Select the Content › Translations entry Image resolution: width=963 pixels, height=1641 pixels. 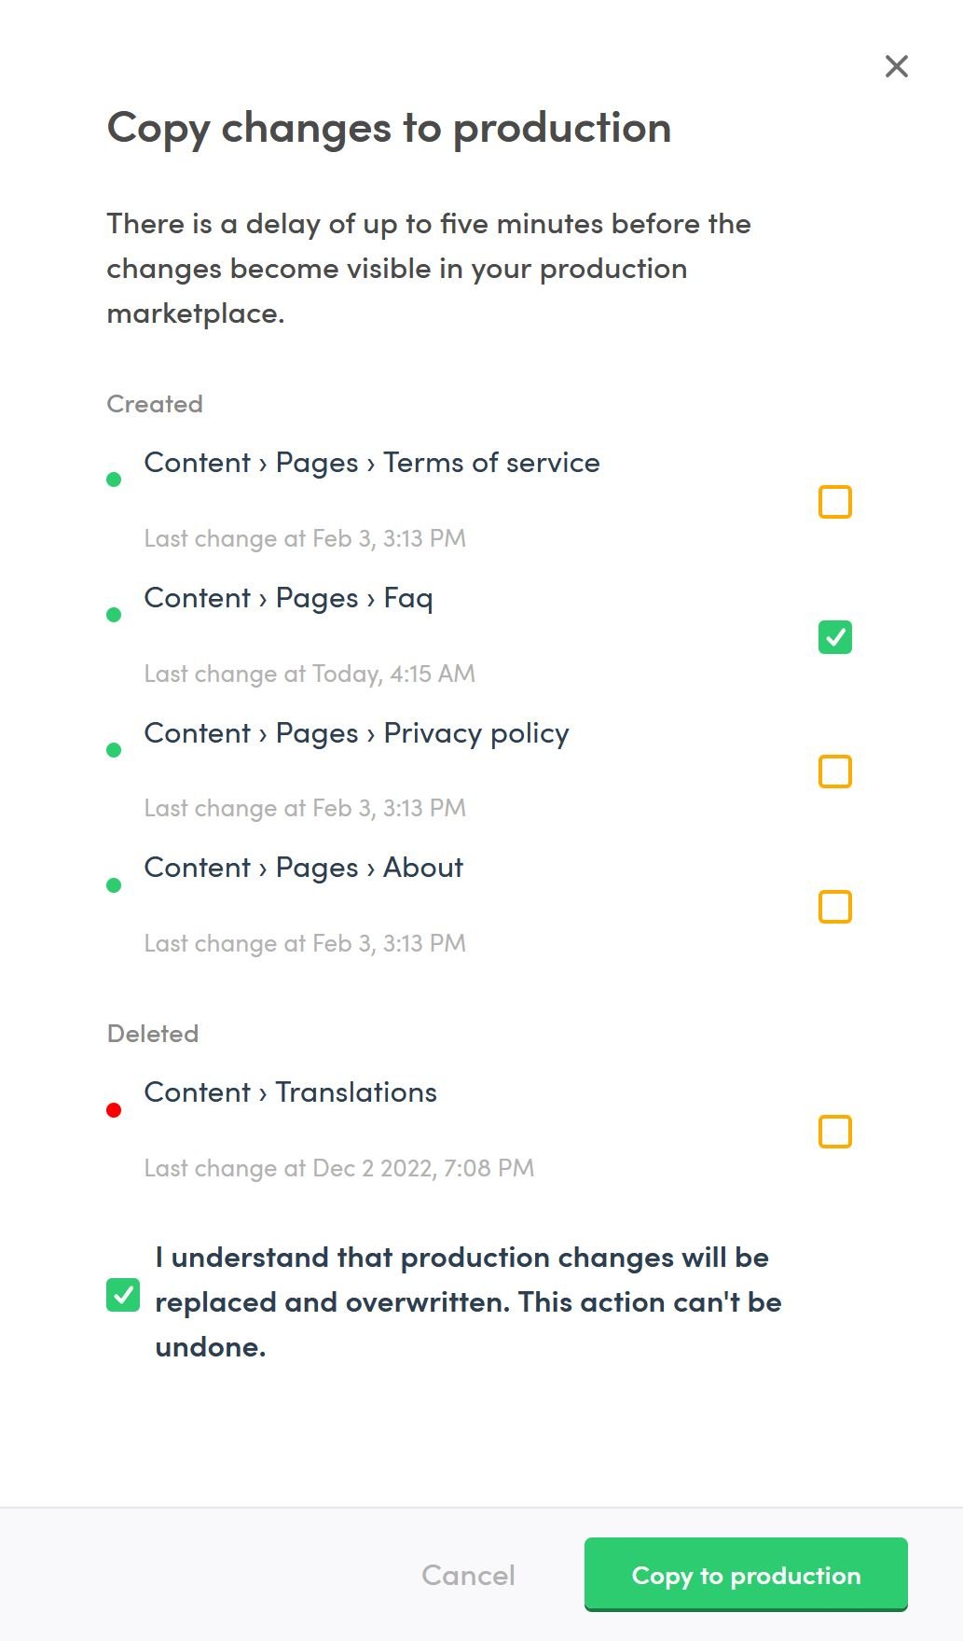click(x=290, y=1092)
